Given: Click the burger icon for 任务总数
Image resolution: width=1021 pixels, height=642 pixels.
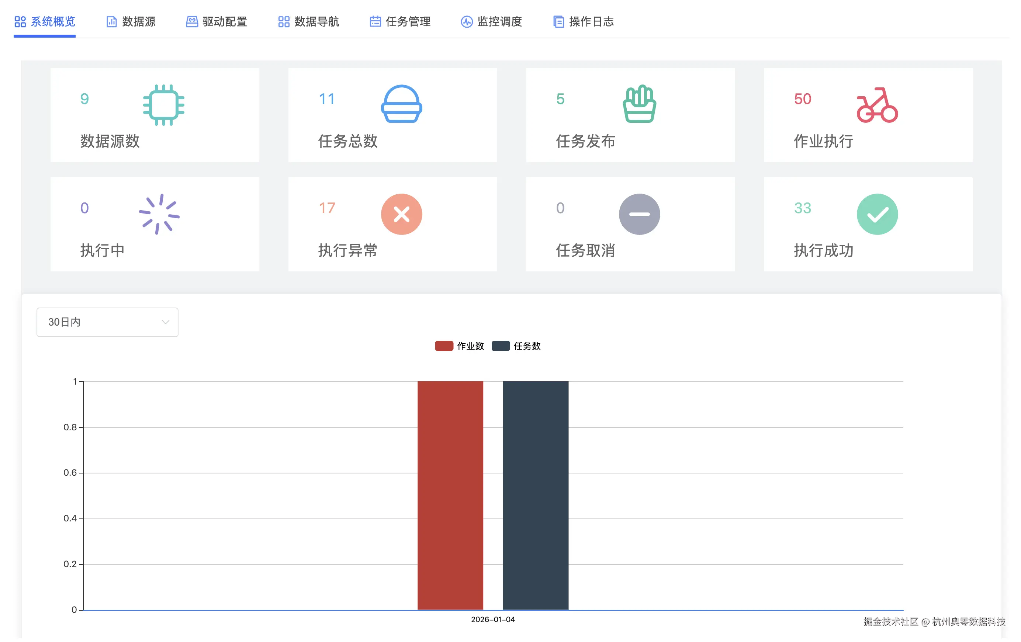Looking at the screenshot, I should [x=401, y=104].
